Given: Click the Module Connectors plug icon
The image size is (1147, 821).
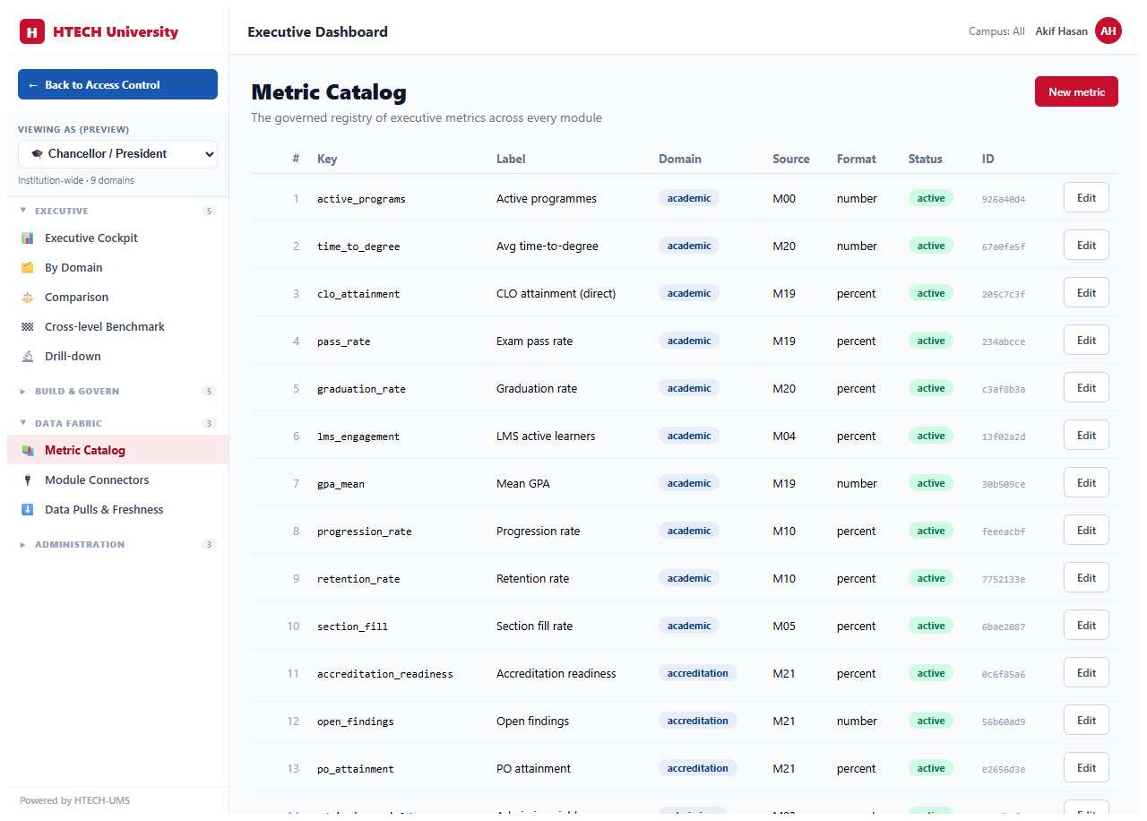Looking at the screenshot, I should [27, 480].
